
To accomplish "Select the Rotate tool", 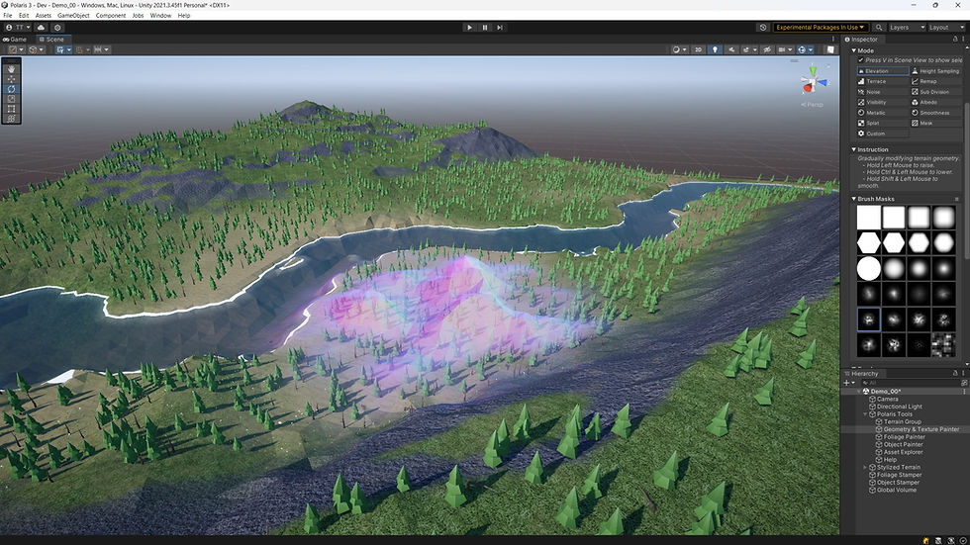I will [x=11, y=89].
